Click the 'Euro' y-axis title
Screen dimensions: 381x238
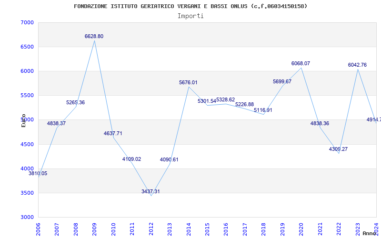pyautogui.click(x=23, y=120)
